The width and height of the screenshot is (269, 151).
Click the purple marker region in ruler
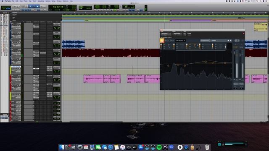[191, 20]
